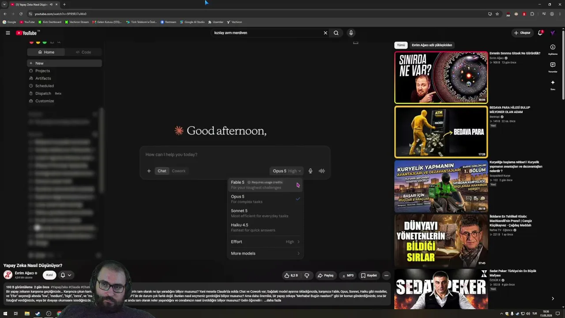This screenshot has width=565, height=318.
Task: Open the YouTube guide hamburger menu
Action: (8, 33)
